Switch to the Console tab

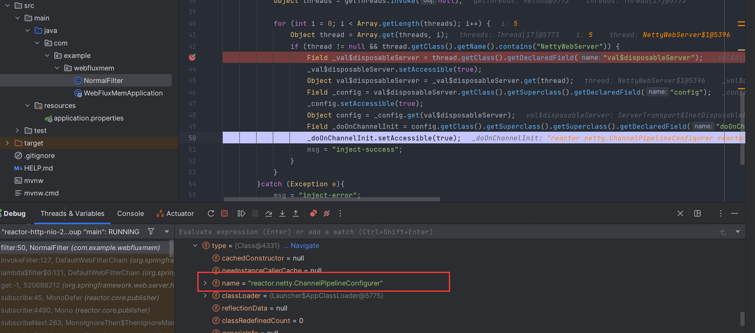click(131, 213)
